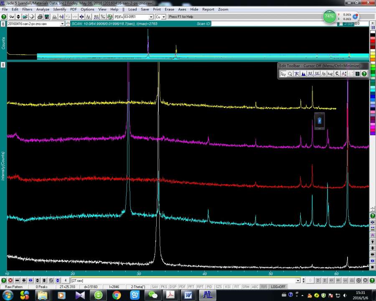This screenshot has width=376, height=301.
Task: Select the magnifier zoom tool in Edit Toolbar
Action: tap(290, 74)
